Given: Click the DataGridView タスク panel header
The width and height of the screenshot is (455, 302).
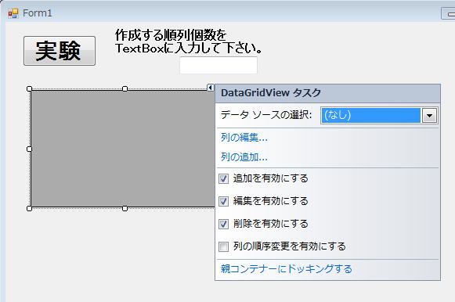Looking at the screenshot, I should click(327, 93).
